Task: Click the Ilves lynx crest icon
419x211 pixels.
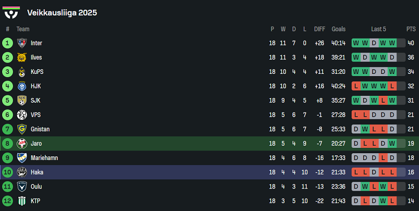Action: (x=22, y=57)
